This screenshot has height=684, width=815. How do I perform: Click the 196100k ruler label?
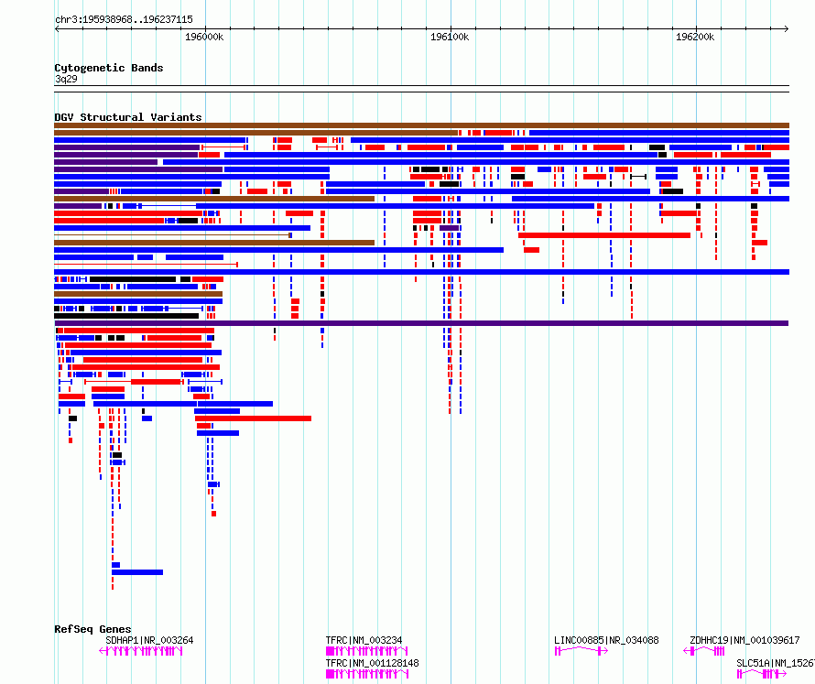(x=450, y=37)
